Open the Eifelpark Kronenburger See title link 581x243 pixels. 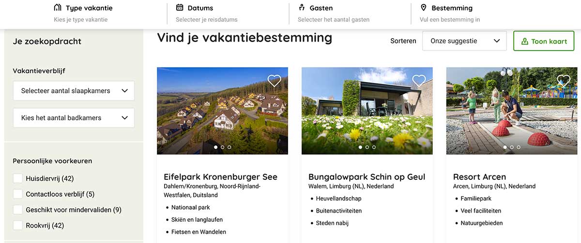(x=220, y=177)
